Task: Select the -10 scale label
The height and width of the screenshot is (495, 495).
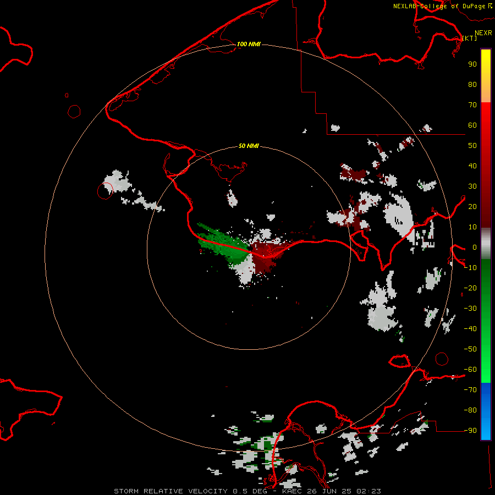Action: tap(470, 268)
